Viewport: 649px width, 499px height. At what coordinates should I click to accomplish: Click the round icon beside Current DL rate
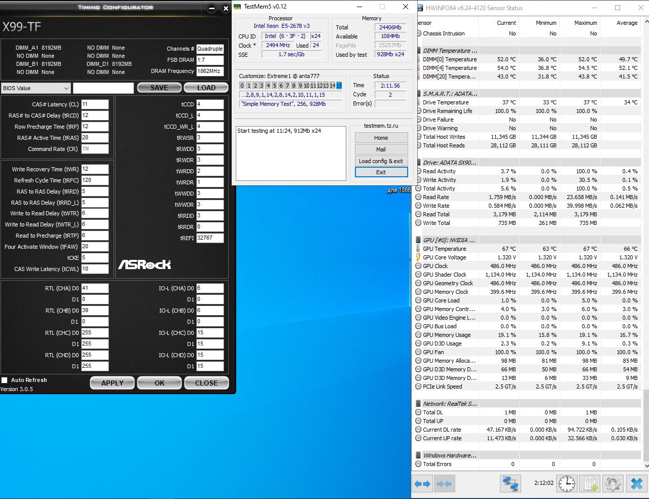coord(418,430)
